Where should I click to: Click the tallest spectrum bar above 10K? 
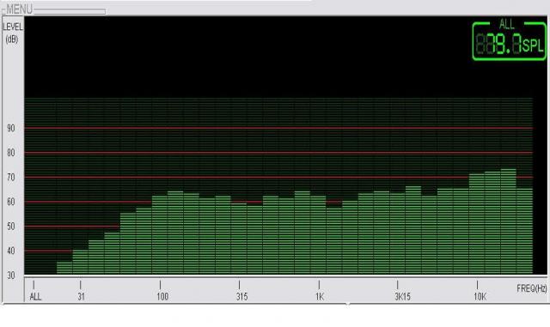click(x=508, y=221)
